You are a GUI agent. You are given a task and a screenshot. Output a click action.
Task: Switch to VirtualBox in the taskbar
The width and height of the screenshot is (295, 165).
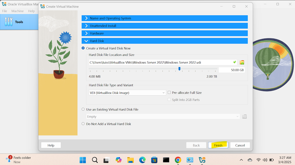pos(202,160)
